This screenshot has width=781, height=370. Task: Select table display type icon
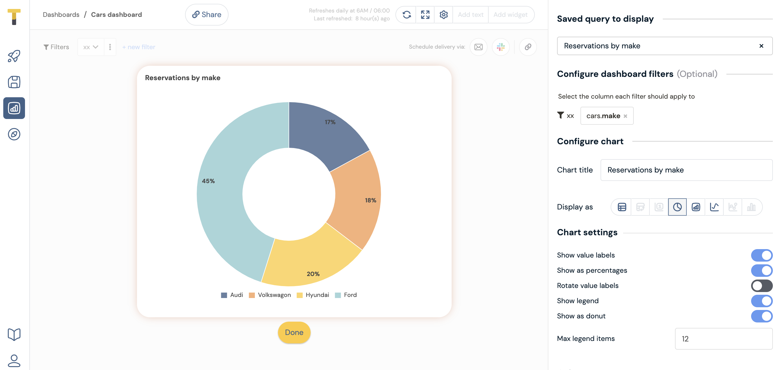pyautogui.click(x=622, y=207)
